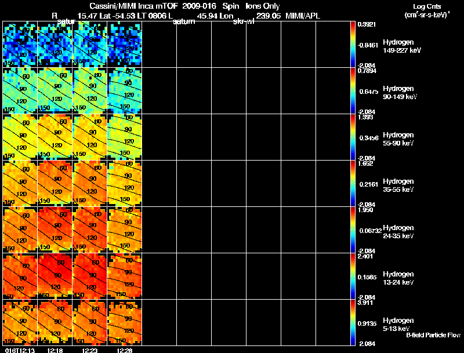Image resolution: width=464 pixels, height=353 pixels.
Task: Click the color bar for Hydrogen 5-13 keV
Action: pos(353,323)
